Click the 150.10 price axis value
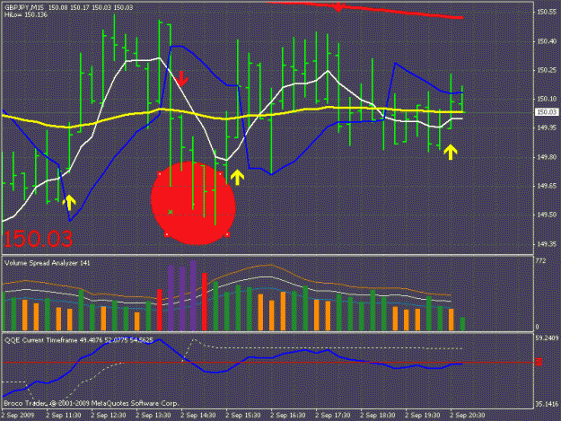The height and width of the screenshot is (421, 561). point(547,99)
